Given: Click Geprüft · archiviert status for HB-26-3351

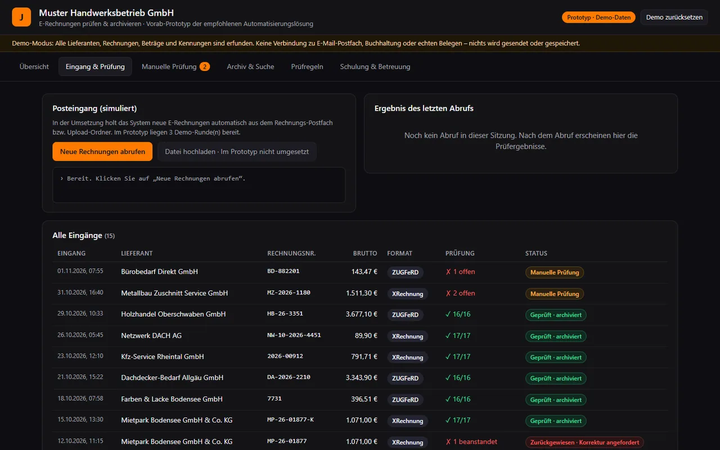Looking at the screenshot, I should (x=556, y=315).
